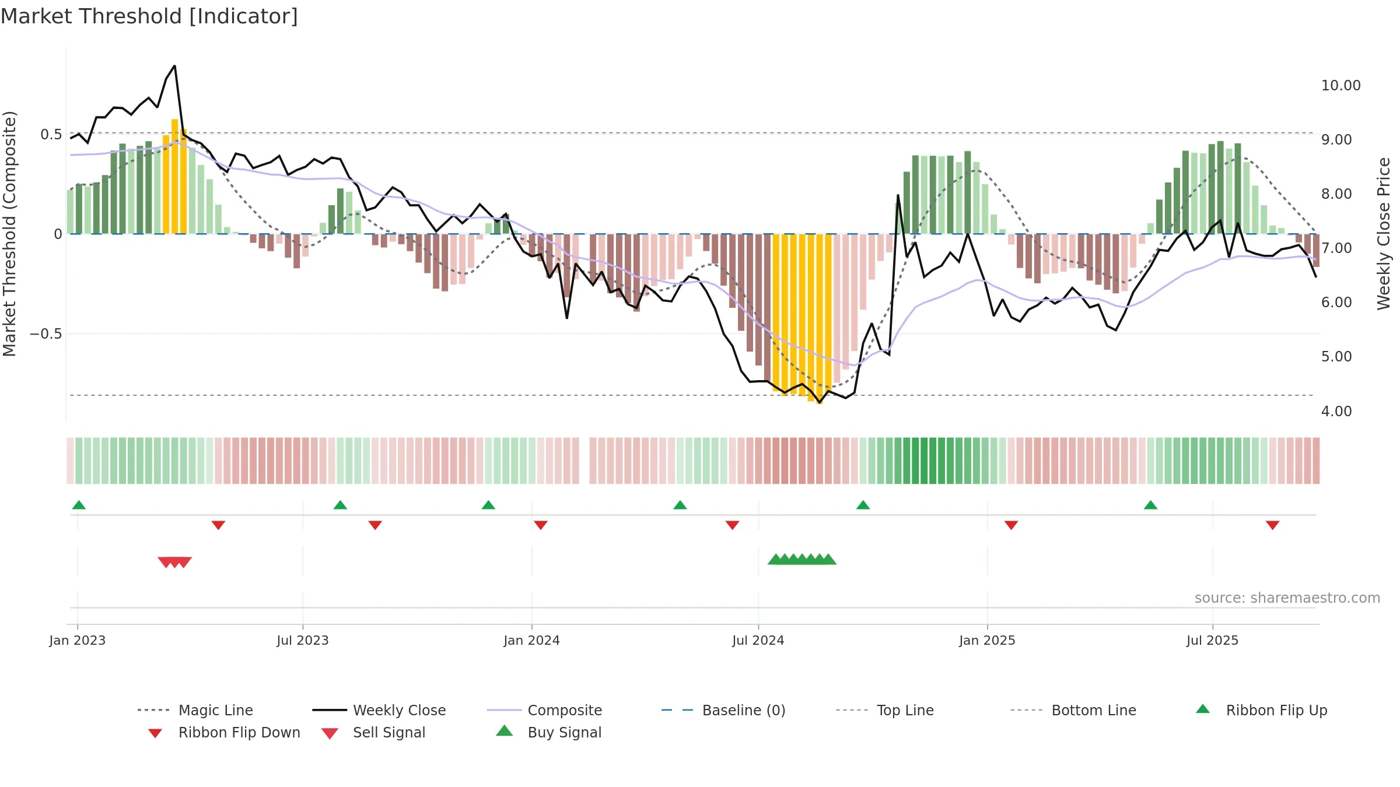This screenshot has height=787, width=1400.
Task: Toggle the Magic Line legend entry
Action: (195, 710)
